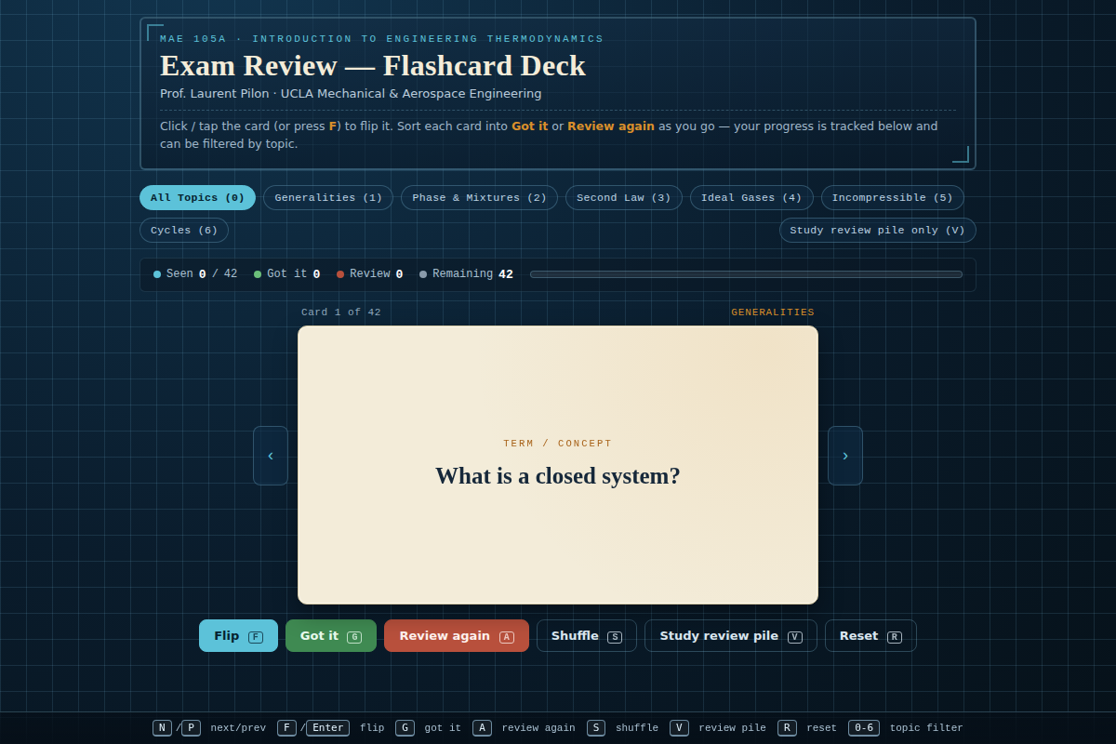The height and width of the screenshot is (744, 1116).
Task: Click the N key hint in footer
Action: [x=163, y=728]
